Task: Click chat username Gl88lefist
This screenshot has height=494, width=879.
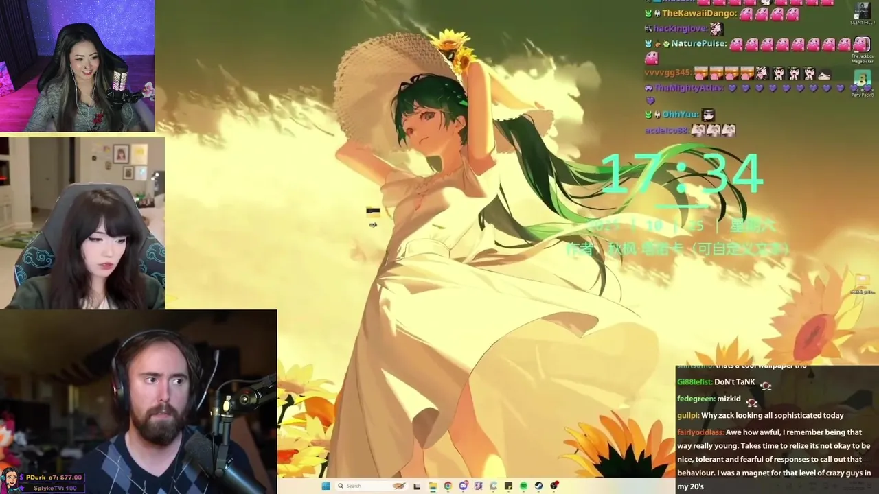Action: pos(694,382)
